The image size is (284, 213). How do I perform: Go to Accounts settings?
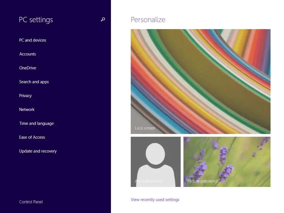click(x=27, y=54)
